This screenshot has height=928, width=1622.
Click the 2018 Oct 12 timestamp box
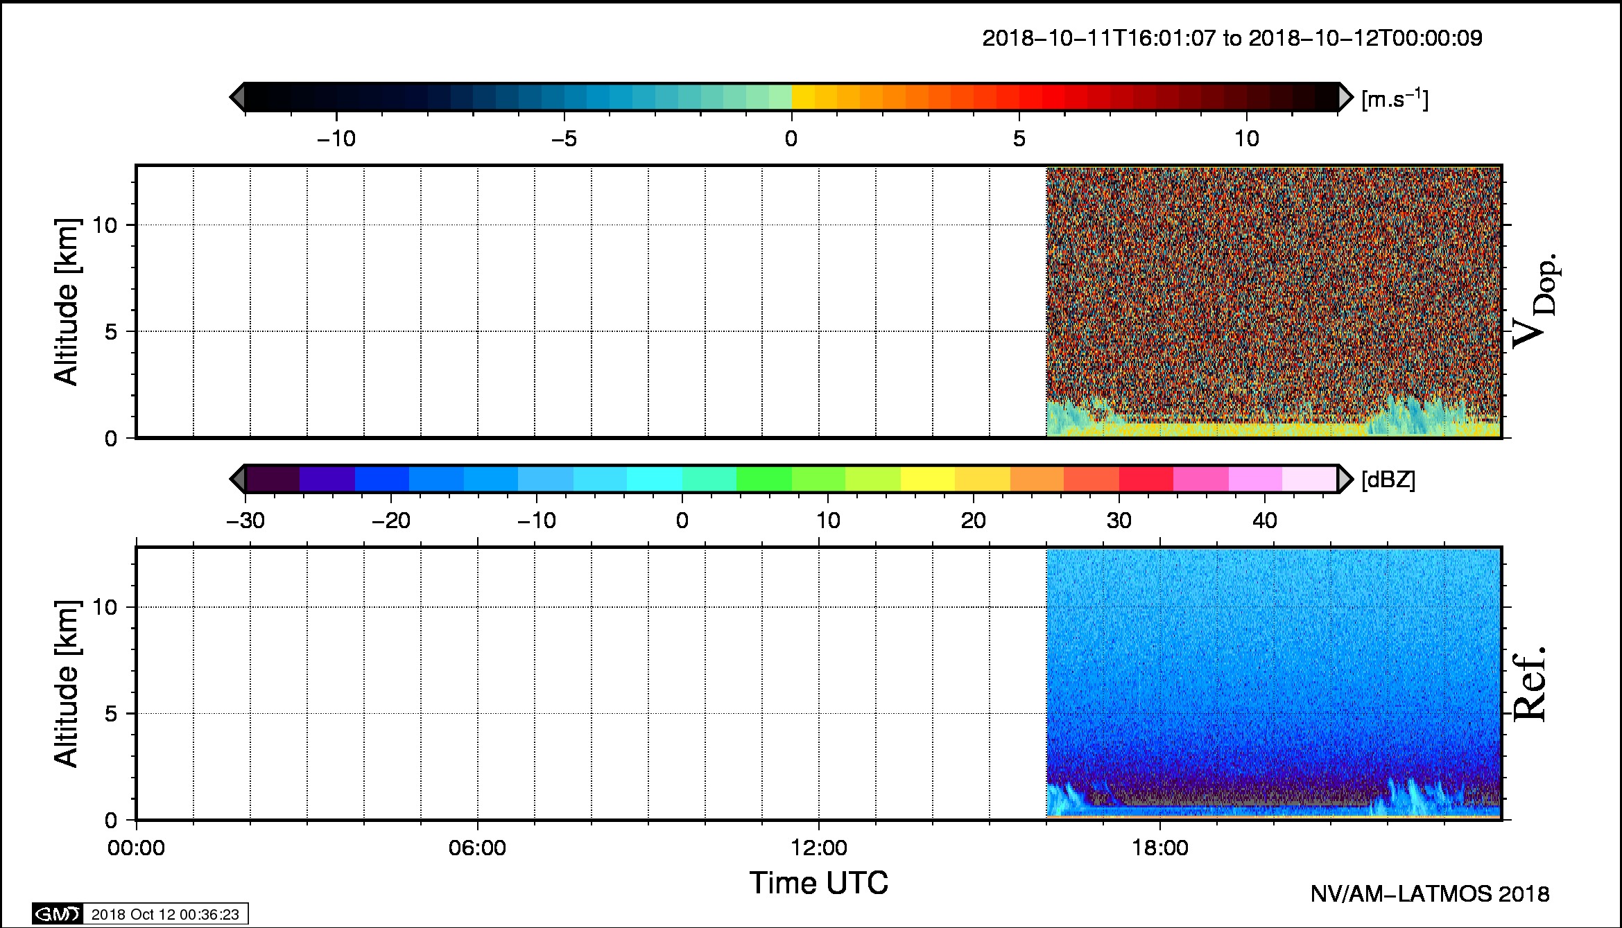click(x=165, y=914)
